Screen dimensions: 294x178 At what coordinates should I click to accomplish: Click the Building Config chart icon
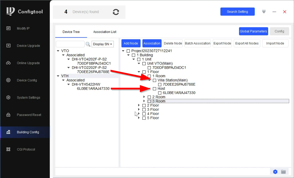click(8, 132)
